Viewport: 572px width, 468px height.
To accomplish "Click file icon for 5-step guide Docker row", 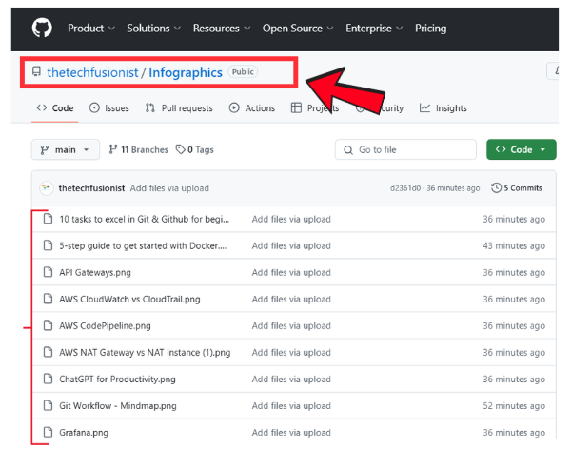I will 48,245.
